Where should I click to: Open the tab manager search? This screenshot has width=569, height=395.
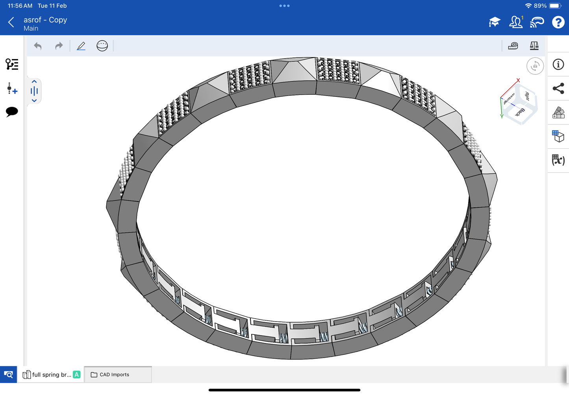click(x=8, y=375)
